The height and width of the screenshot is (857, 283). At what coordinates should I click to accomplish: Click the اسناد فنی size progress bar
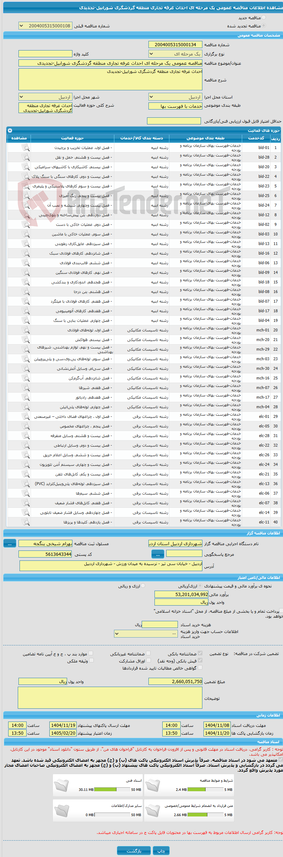click(112, 789)
